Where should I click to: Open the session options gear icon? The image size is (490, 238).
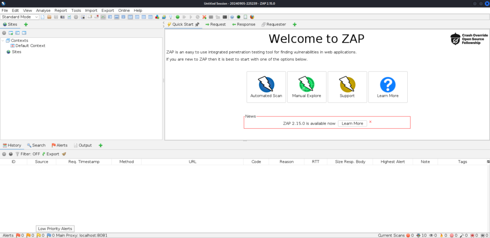point(76,17)
